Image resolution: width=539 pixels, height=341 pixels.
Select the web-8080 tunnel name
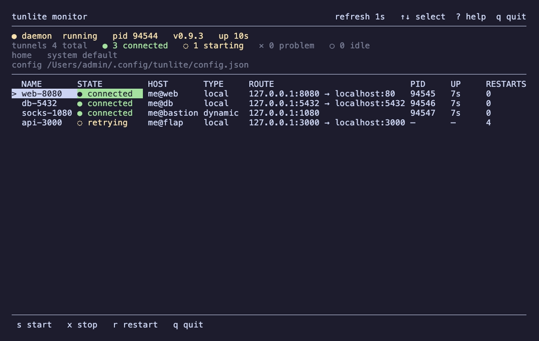(42, 94)
